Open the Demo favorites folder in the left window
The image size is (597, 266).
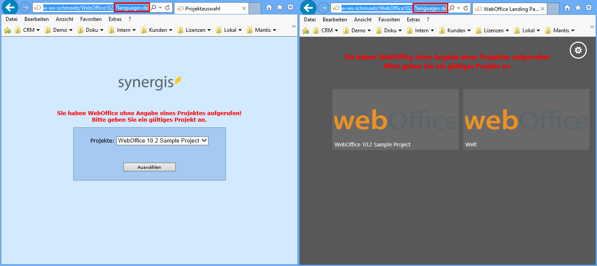tap(58, 30)
